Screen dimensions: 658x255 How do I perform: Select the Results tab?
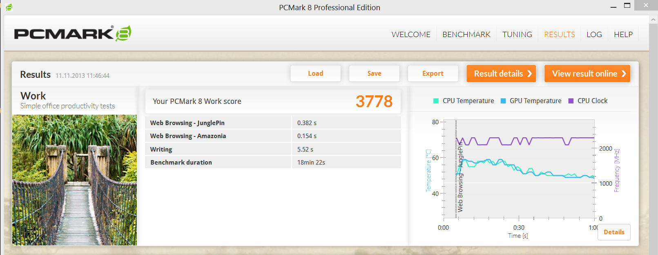[x=560, y=35]
